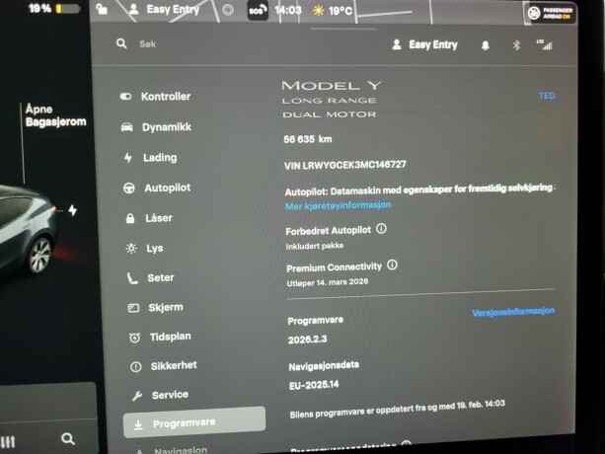Go to Lading settings
Viewport: 605px width, 454px height.
tap(159, 157)
